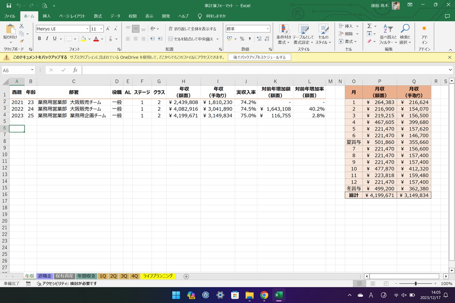Viewport: 455px width, 303px height.
Task: Toggle Bold formatting
Action: [x=39, y=39]
